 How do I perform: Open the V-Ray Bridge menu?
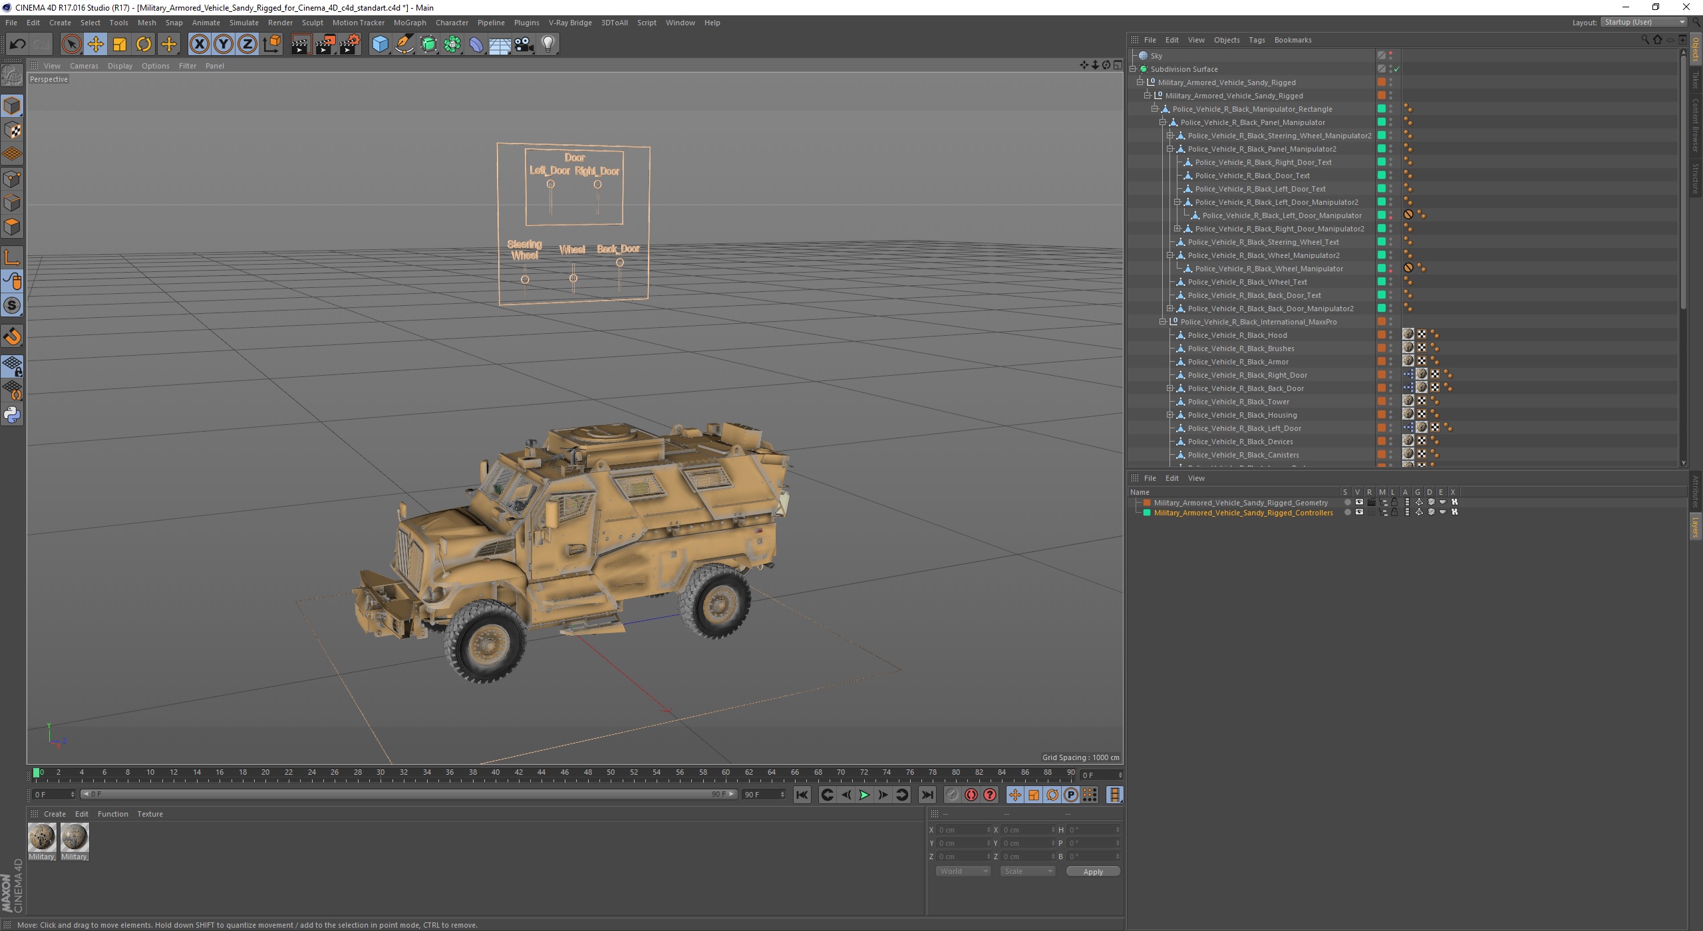(570, 23)
